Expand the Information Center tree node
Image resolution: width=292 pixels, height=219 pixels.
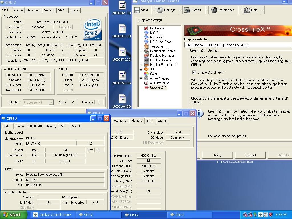click(x=141, y=51)
